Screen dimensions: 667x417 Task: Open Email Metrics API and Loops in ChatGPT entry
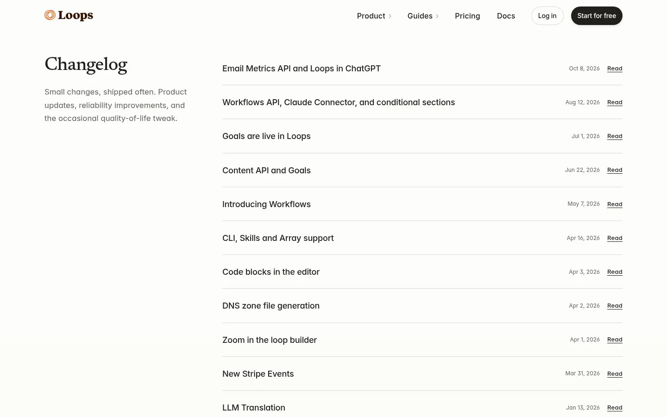302,69
